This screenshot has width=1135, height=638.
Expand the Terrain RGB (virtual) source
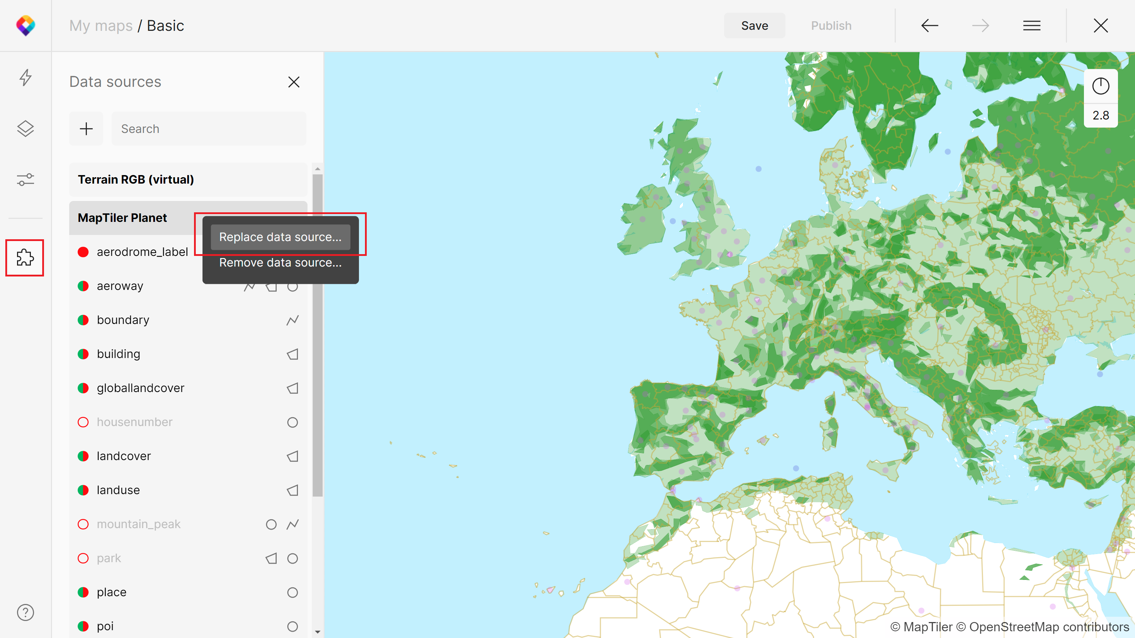(x=136, y=180)
